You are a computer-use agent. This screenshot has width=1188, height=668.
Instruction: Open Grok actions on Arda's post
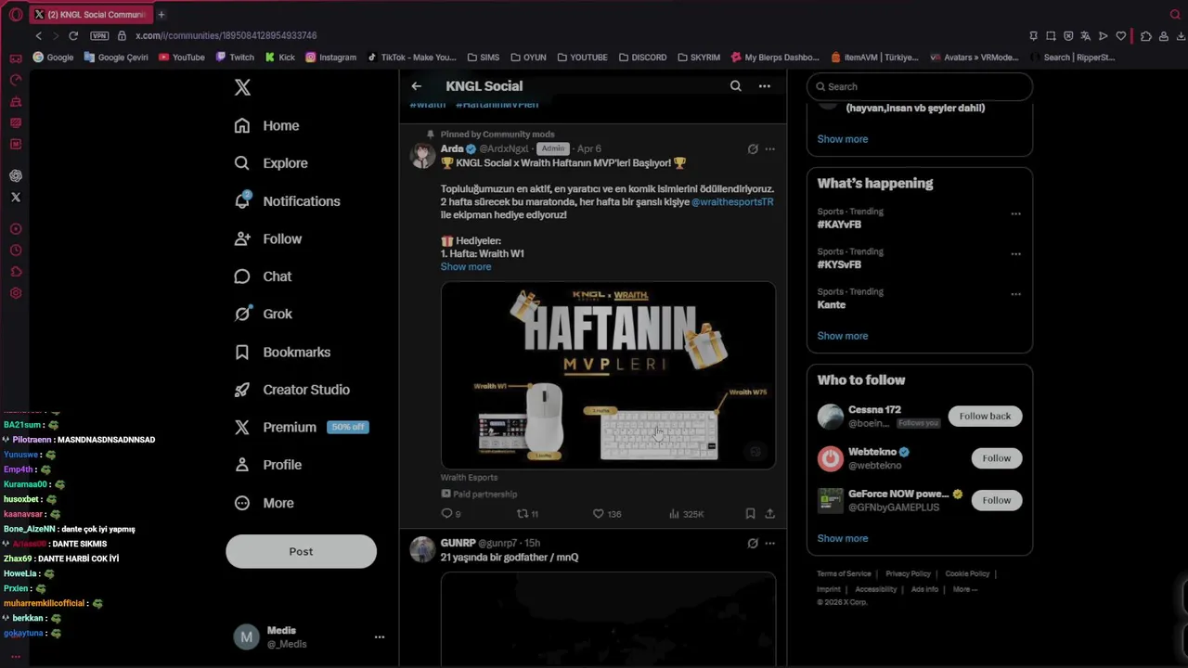(753, 148)
